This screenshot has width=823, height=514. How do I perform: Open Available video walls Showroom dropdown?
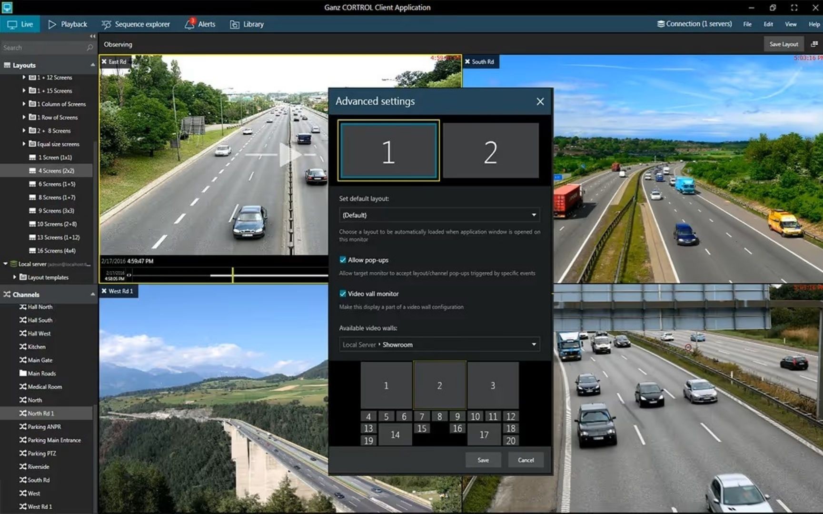439,345
